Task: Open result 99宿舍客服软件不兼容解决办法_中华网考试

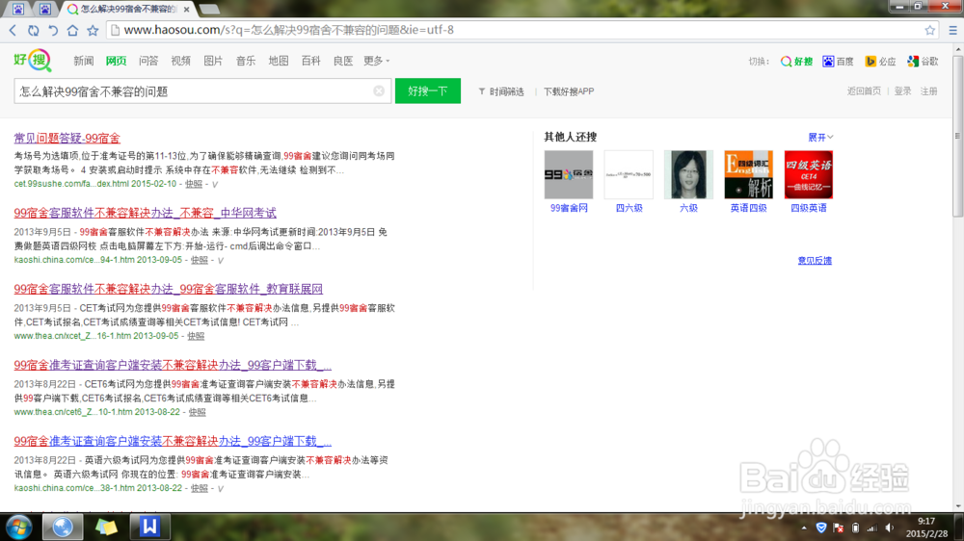Action: click(146, 213)
